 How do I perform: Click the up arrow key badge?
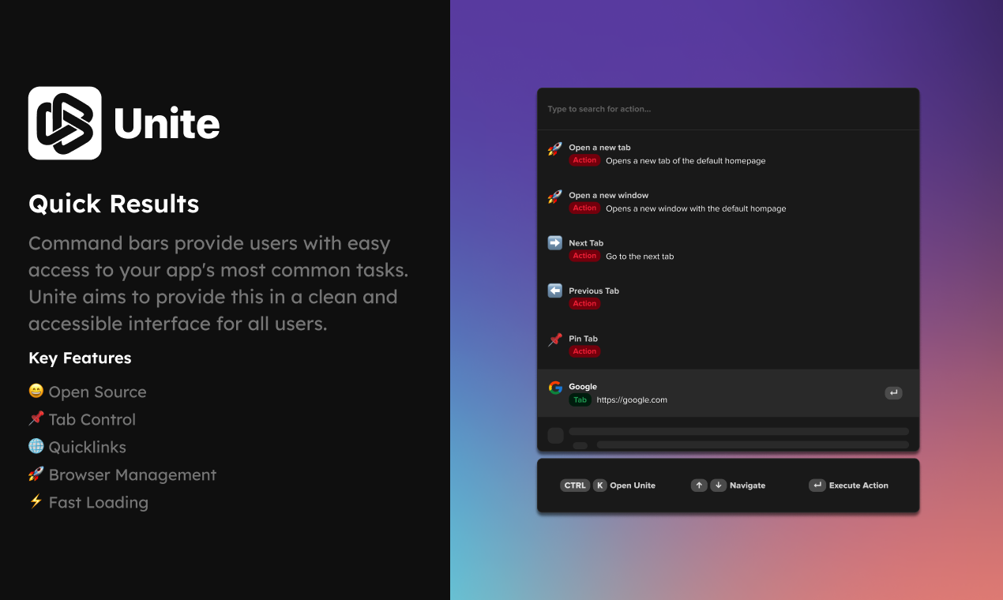tap(699, 486)
